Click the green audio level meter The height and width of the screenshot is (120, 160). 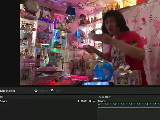129,103
